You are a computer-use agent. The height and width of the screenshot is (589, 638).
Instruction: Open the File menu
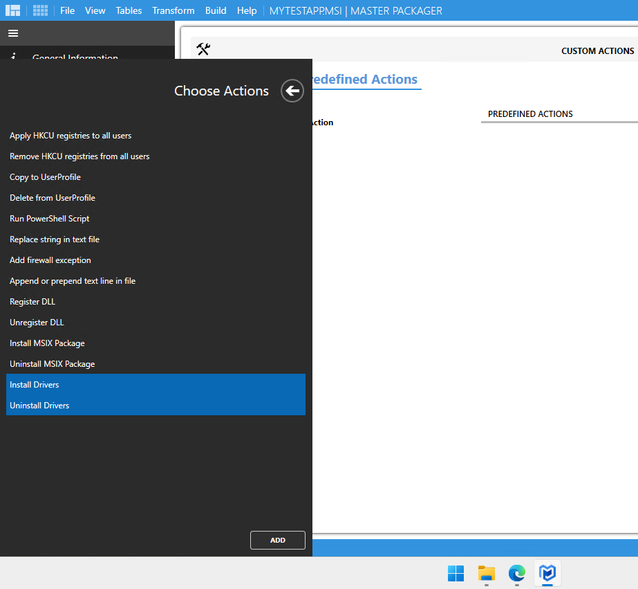(x=68, y=10)
